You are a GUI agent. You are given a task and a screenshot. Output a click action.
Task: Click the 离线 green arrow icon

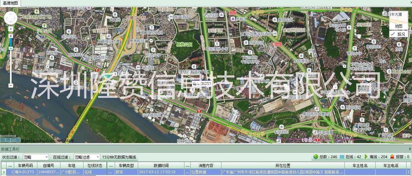pos(366,157)
